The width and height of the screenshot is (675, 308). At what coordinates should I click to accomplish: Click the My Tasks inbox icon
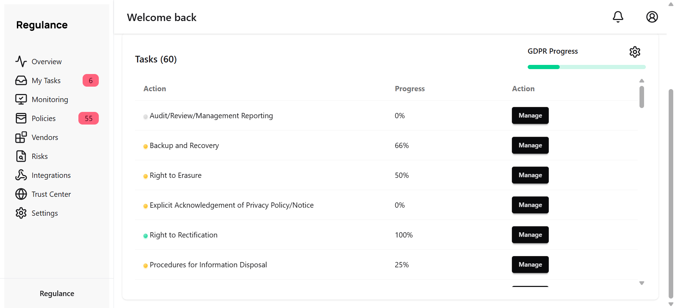pyautogui.click(x=21, y=80)
